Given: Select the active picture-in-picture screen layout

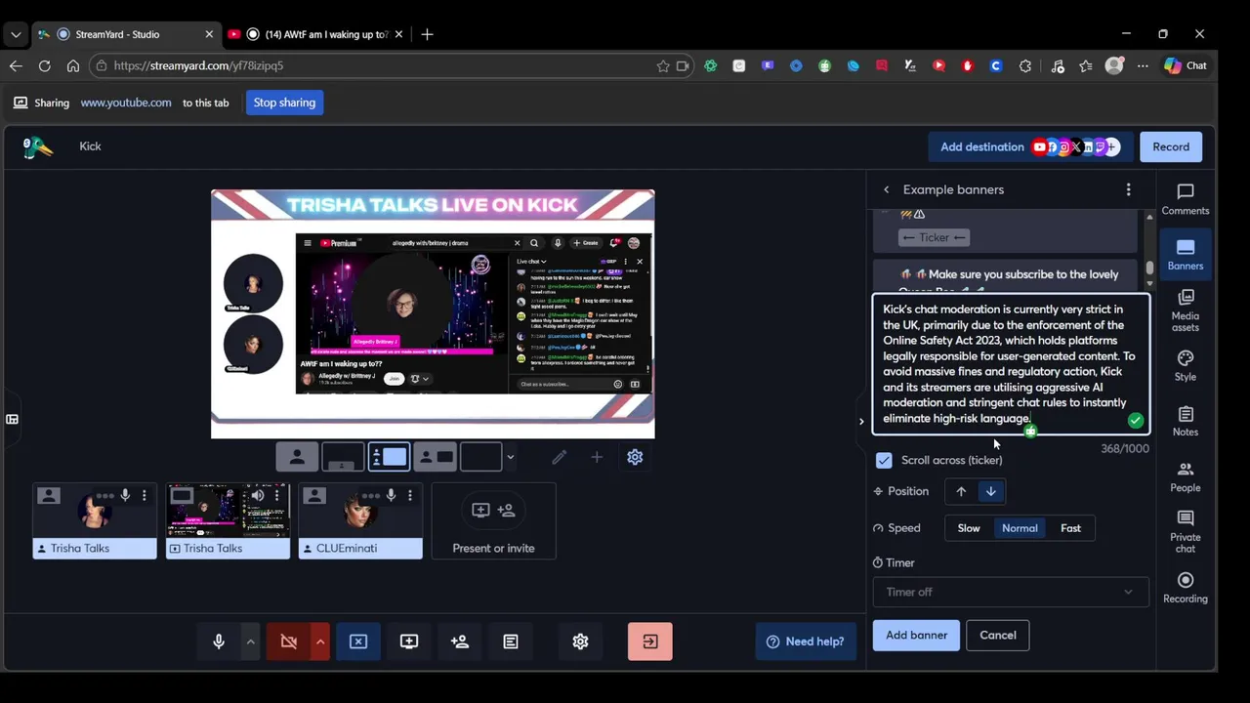Looking at the screenshot, I should click(x=389, y=456).
